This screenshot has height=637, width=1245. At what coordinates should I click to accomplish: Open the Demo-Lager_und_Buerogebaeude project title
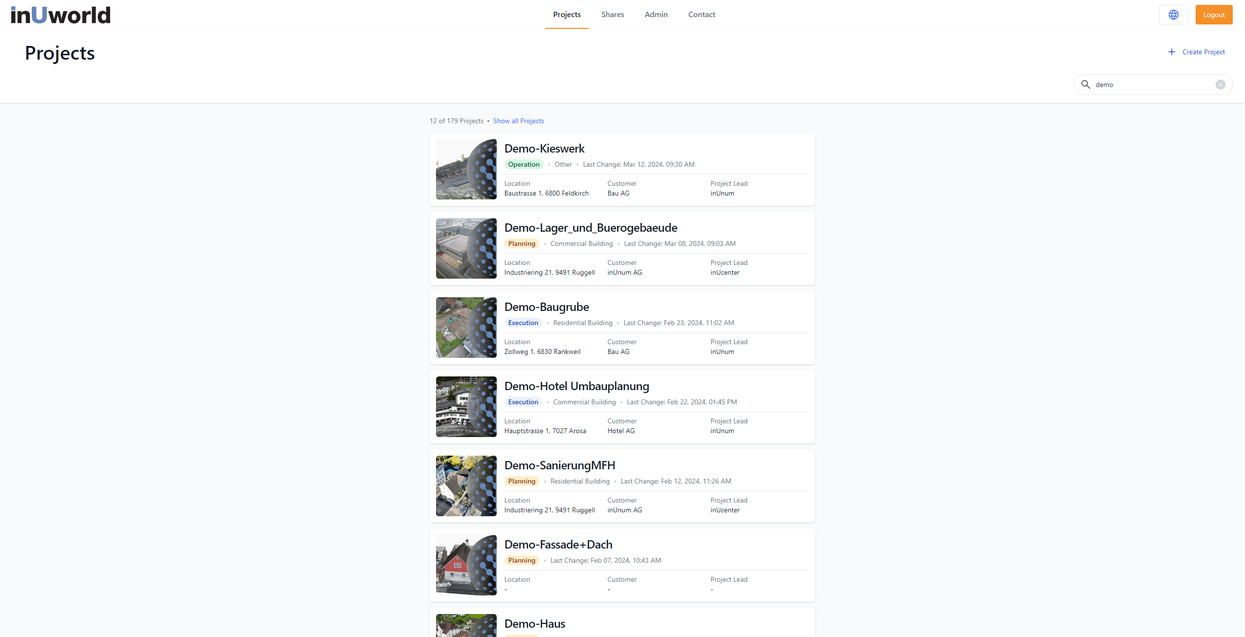[591, 228]
